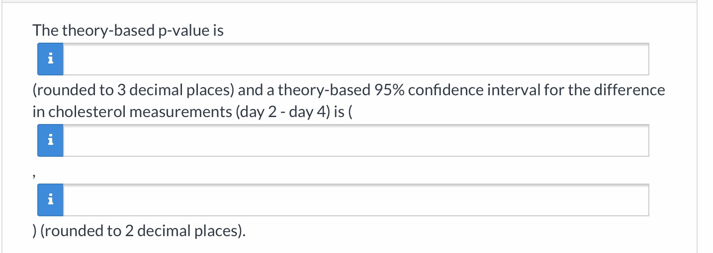The height and width of the screenshot is (253, 713).
Task: Click the '(rounded to 3 decimal places)' text
Action: click(134, 90)
